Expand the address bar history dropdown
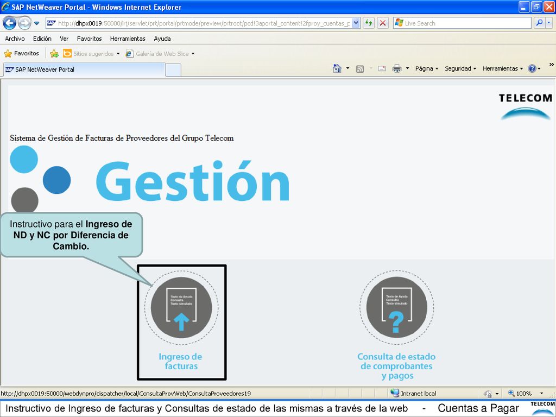 coord(356,23)
